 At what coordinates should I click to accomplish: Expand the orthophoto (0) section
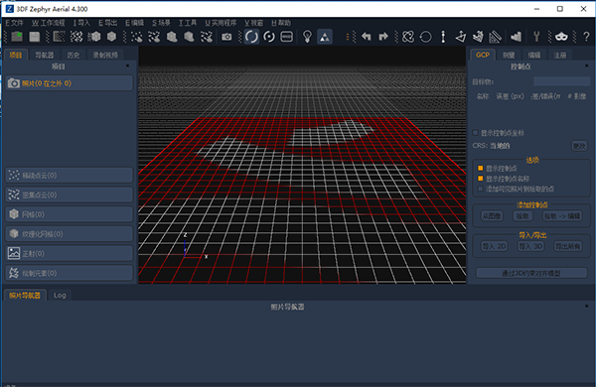pyautogui.click(x=70, y=253)
